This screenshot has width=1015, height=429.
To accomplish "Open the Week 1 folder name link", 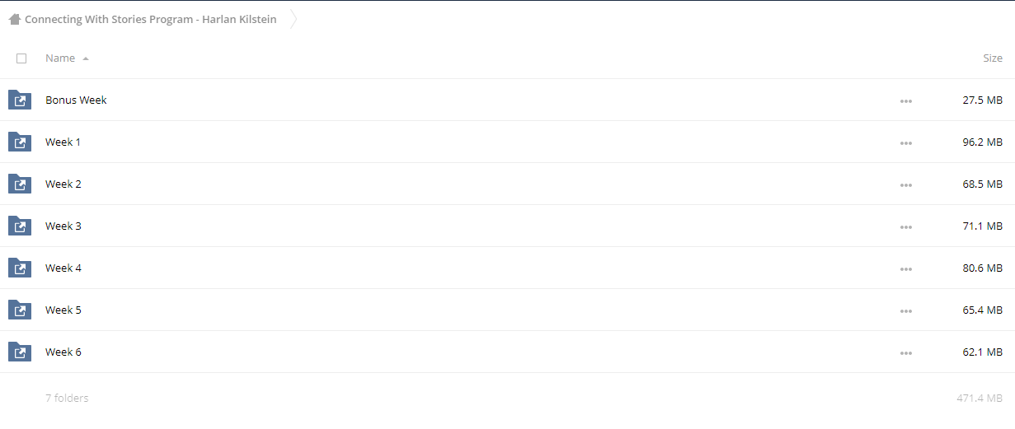I will [63, 142].
